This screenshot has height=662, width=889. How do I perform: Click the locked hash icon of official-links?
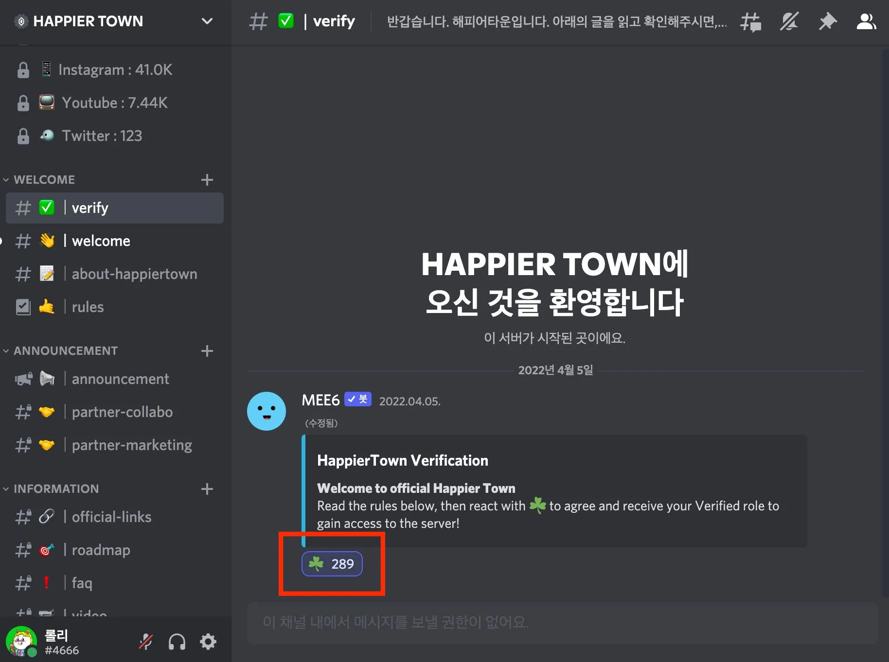coord(23,517)
